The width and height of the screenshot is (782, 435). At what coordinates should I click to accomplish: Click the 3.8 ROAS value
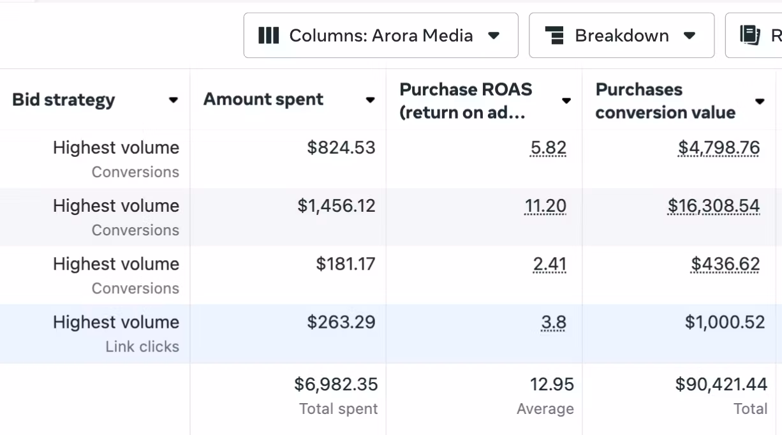coord(553,322)
